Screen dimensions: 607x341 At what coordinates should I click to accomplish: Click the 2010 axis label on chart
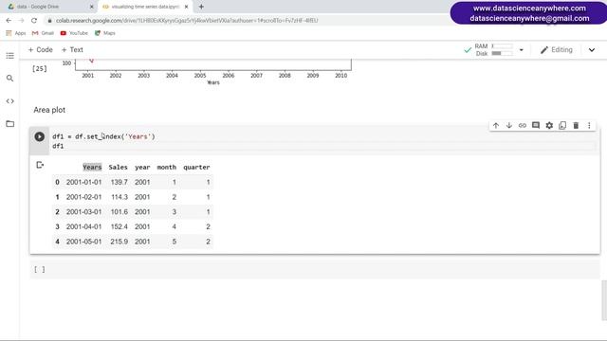click(341, 76)
